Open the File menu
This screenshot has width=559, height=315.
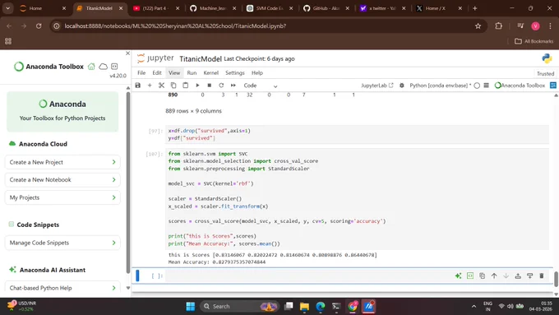pyautogui.click(x=141, y=72)
